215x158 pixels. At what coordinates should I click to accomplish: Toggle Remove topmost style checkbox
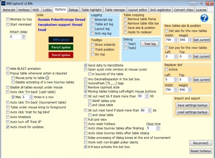(86, 87)
